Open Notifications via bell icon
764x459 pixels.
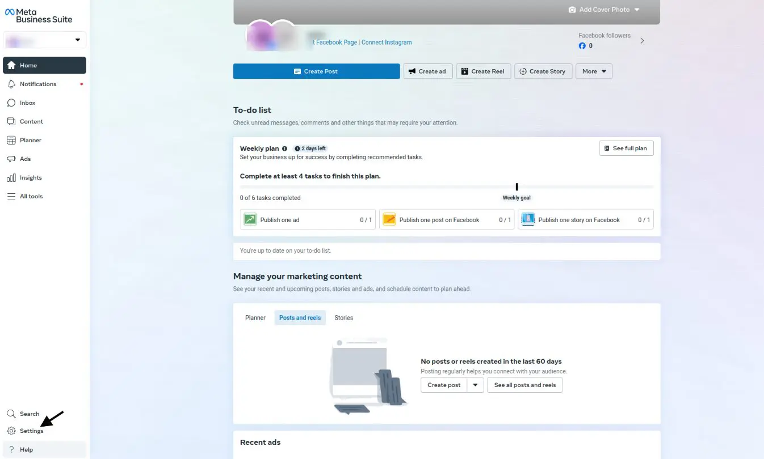pyautogui.click(x=11, y=84)
